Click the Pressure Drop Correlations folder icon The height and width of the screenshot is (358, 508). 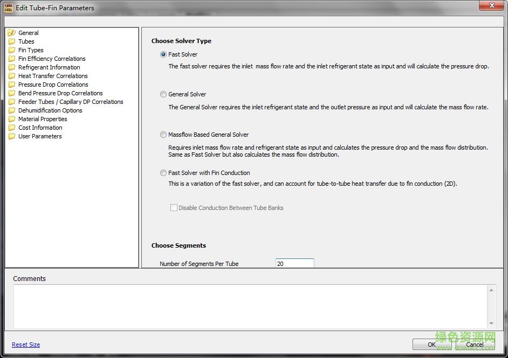(x=12, y=85)
